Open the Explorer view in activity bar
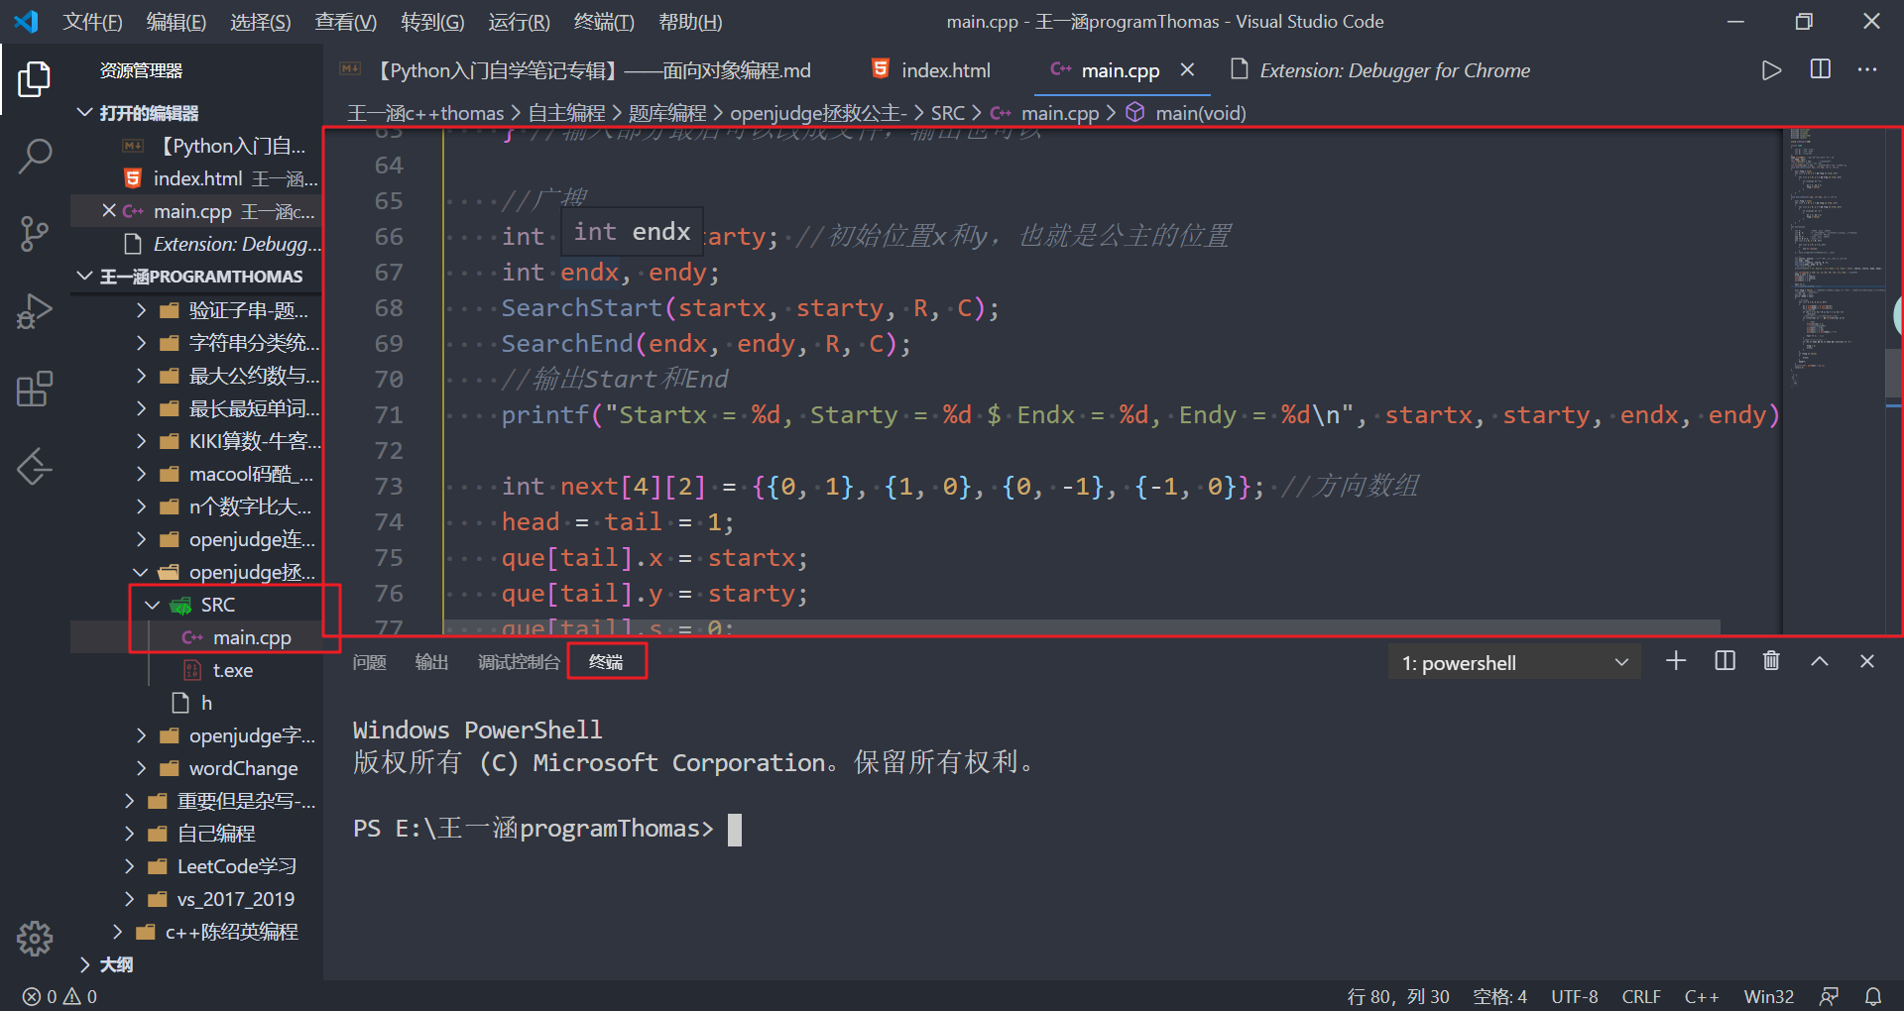 (35, 78)
